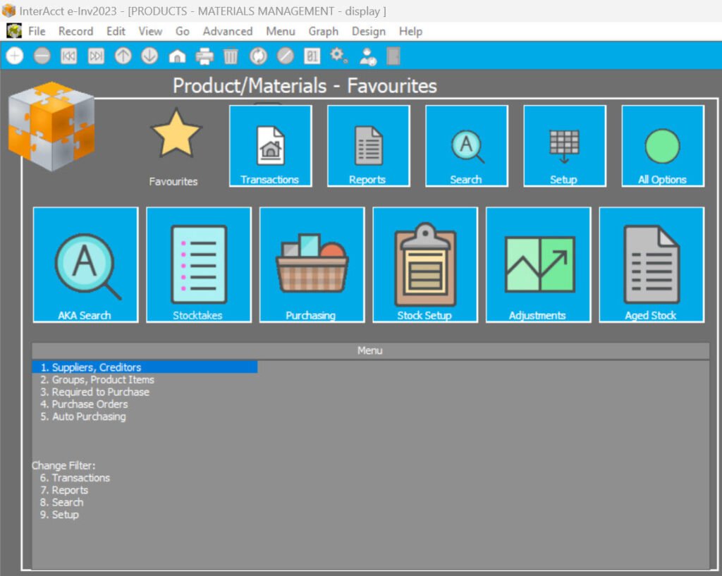Screen dimensions: 722x576
Task: Select '3. Required to Purchase' list entry
Action: pyautogui.click(x=95, y=392)
